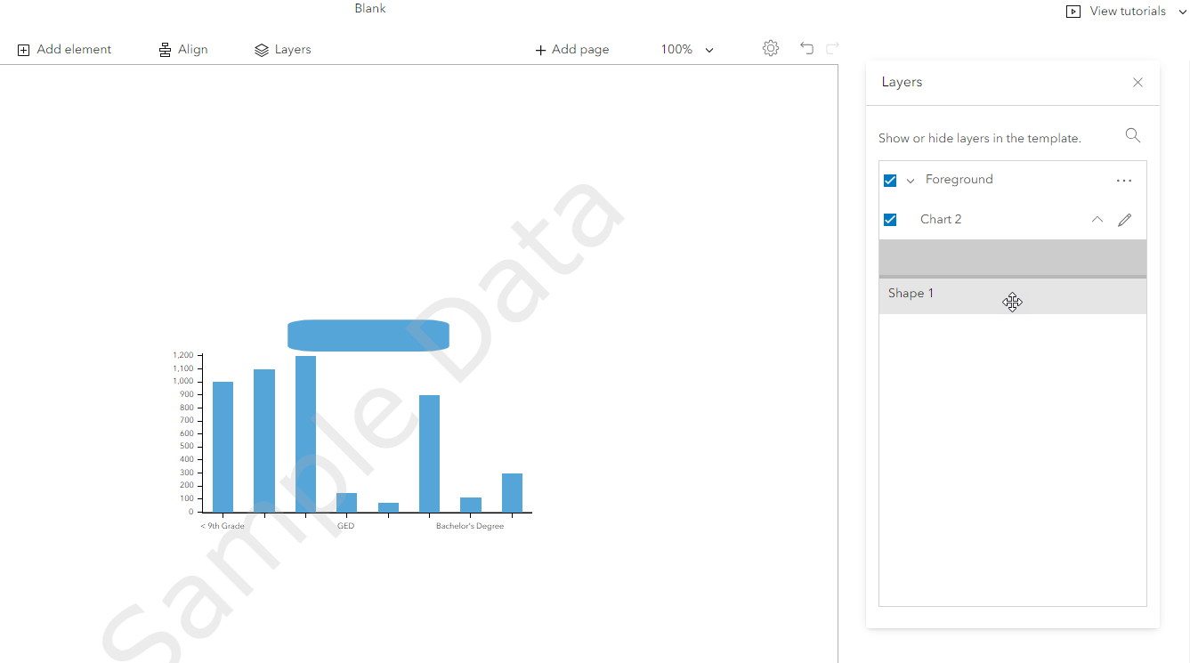Close the Layers panel
This screenshot has width=1190, height=663.
pos(1137,82)
